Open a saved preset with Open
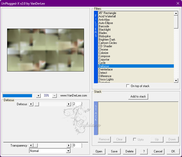This screenshot has width=182, height=157. tap(99, 151)
